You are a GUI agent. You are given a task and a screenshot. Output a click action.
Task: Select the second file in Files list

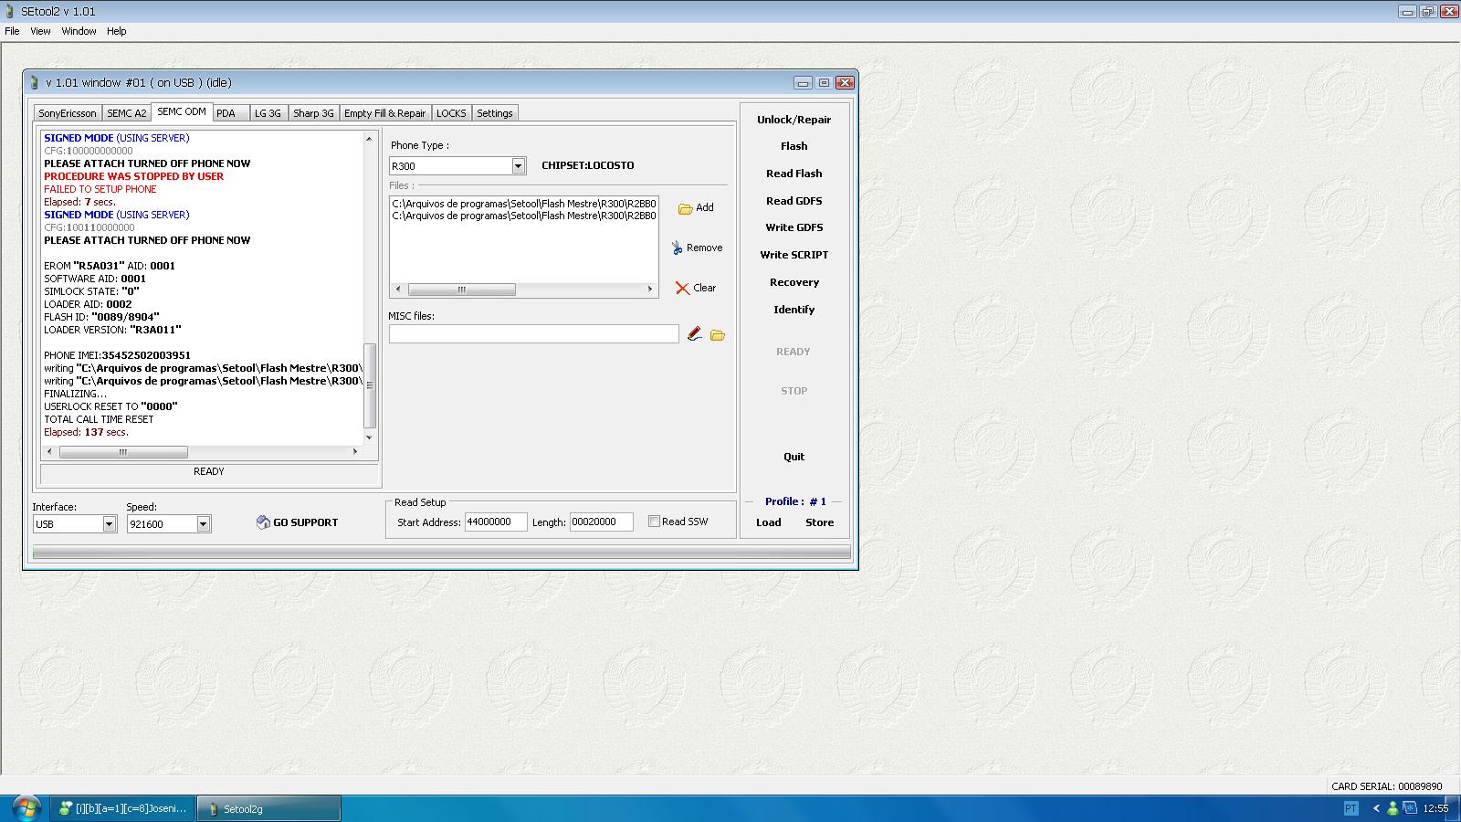tap(524, 216)
